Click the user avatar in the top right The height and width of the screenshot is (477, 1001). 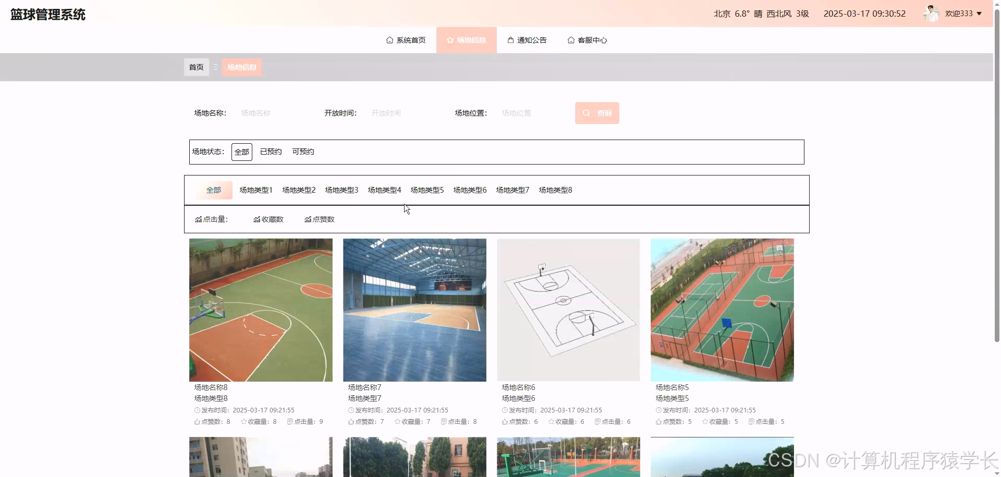pos(933,13)
